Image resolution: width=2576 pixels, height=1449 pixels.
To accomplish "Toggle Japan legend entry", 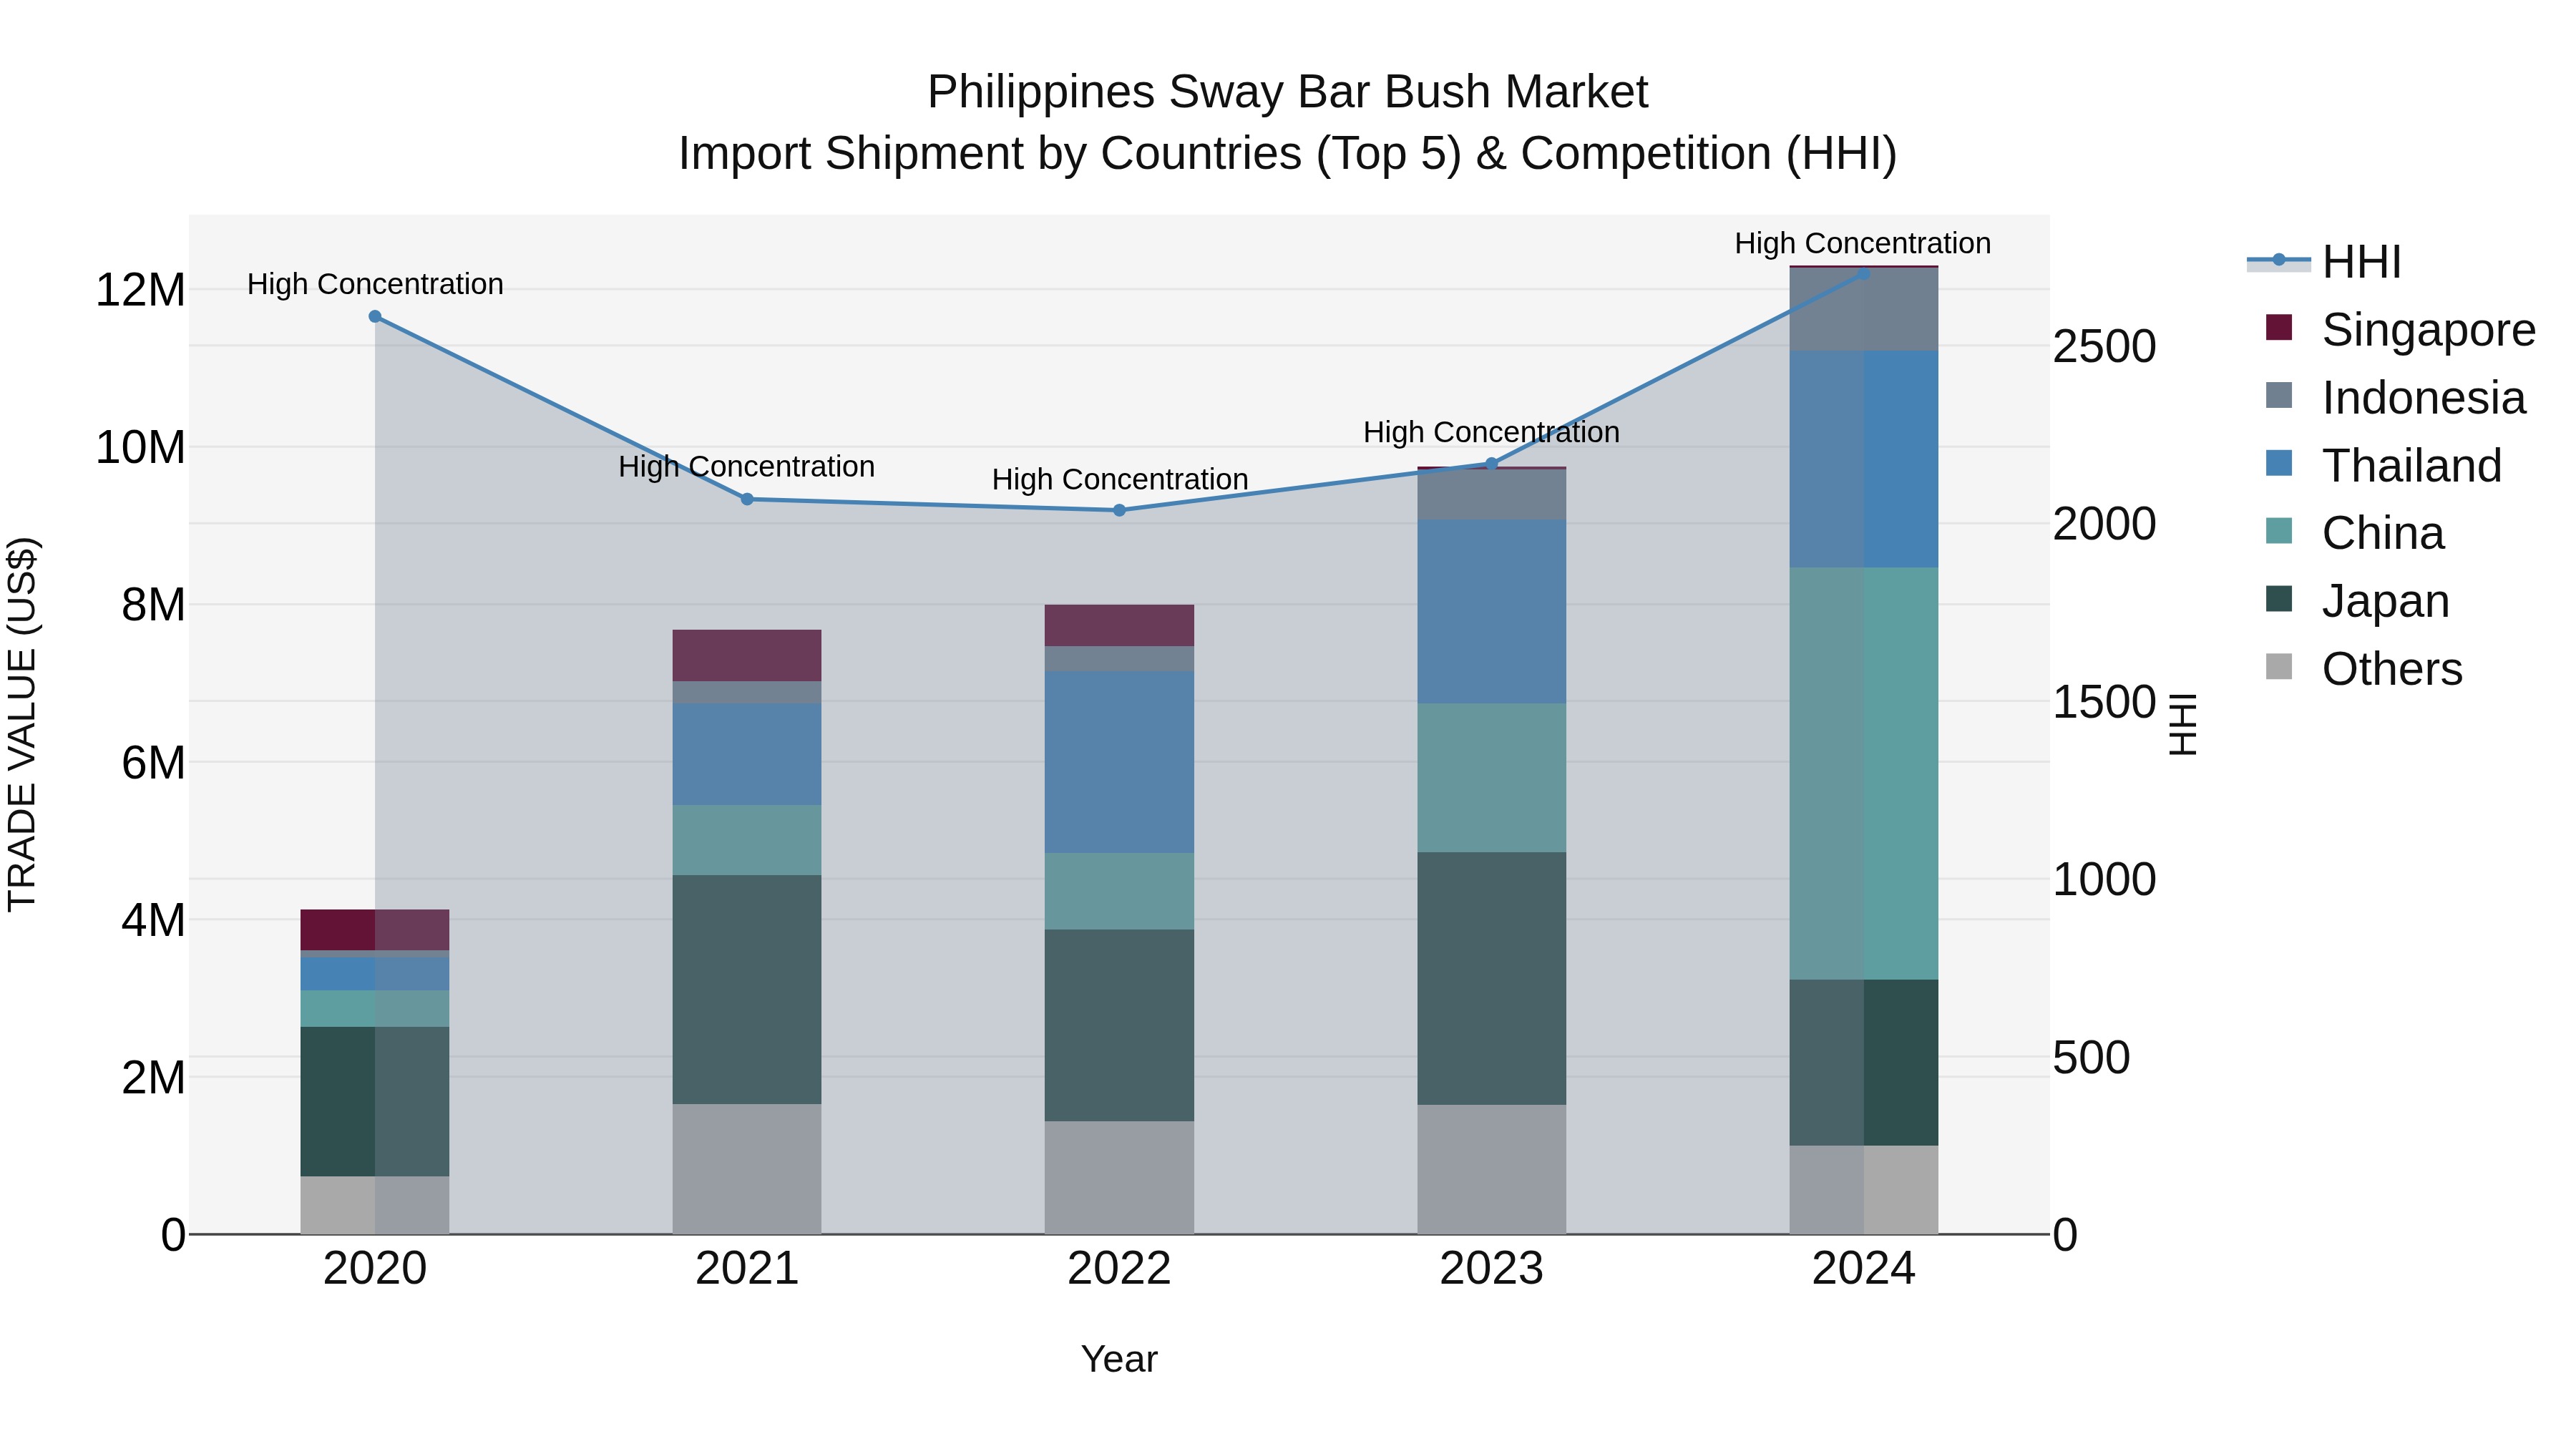I will [x=2358, y=601].
